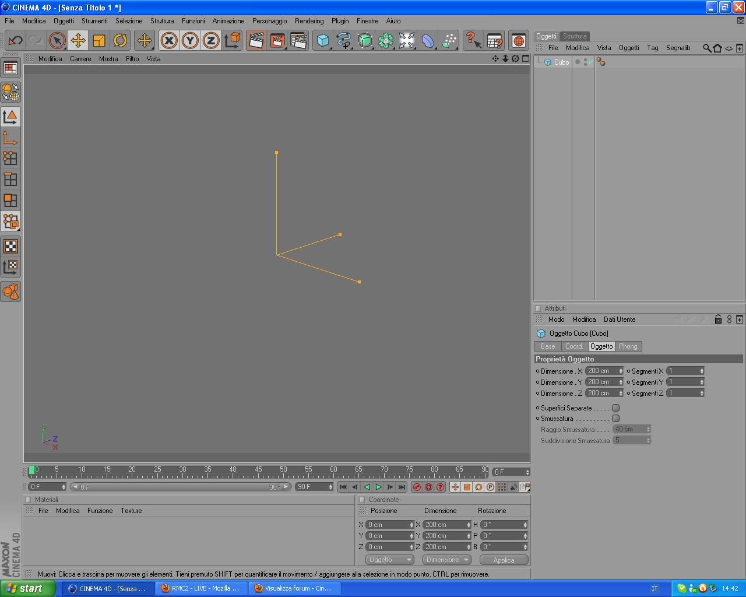Image resolution: width=746 pixels, height=597 pixels.
Task: Click the Undo arrow icon
Action: point(15,40)
